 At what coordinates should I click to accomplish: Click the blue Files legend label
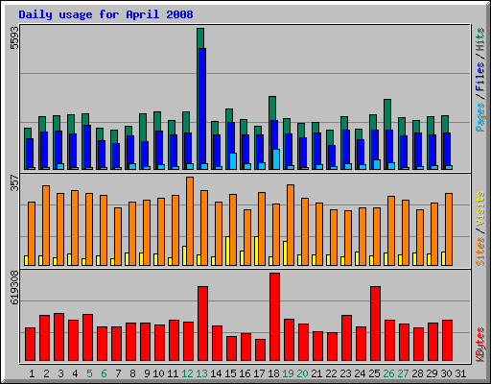point(480,76)
